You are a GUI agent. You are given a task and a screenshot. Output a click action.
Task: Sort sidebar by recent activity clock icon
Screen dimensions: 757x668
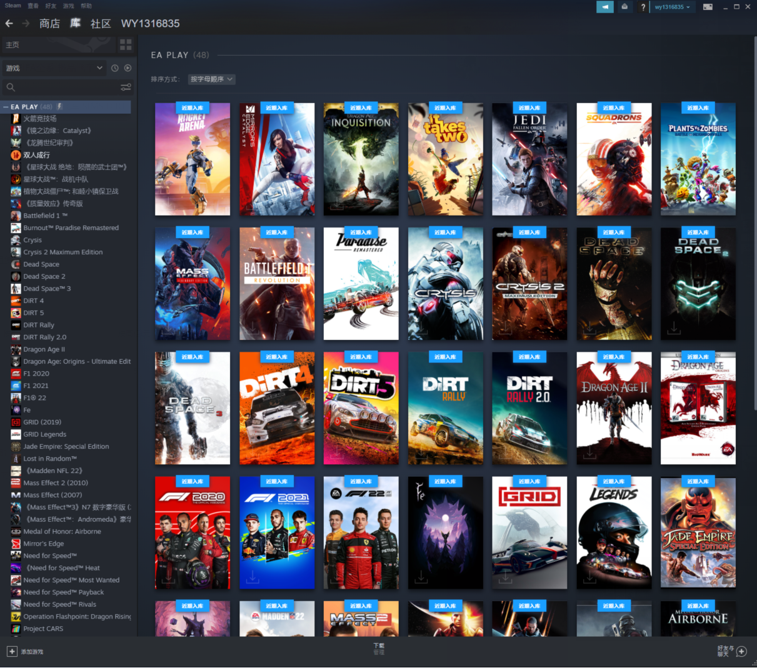click(x=115, y=68)
